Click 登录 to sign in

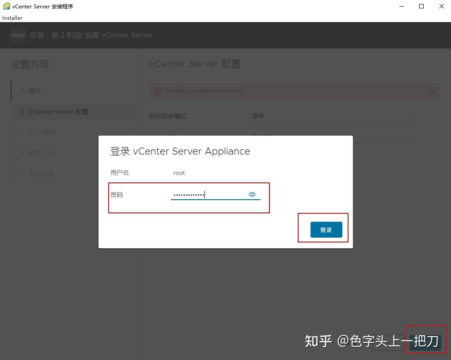point(326,229)
